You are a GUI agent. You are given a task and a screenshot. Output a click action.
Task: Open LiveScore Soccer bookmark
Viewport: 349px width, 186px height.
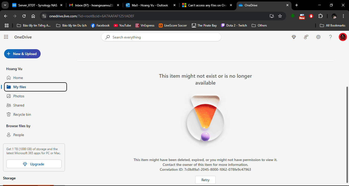tap(173, 25)
